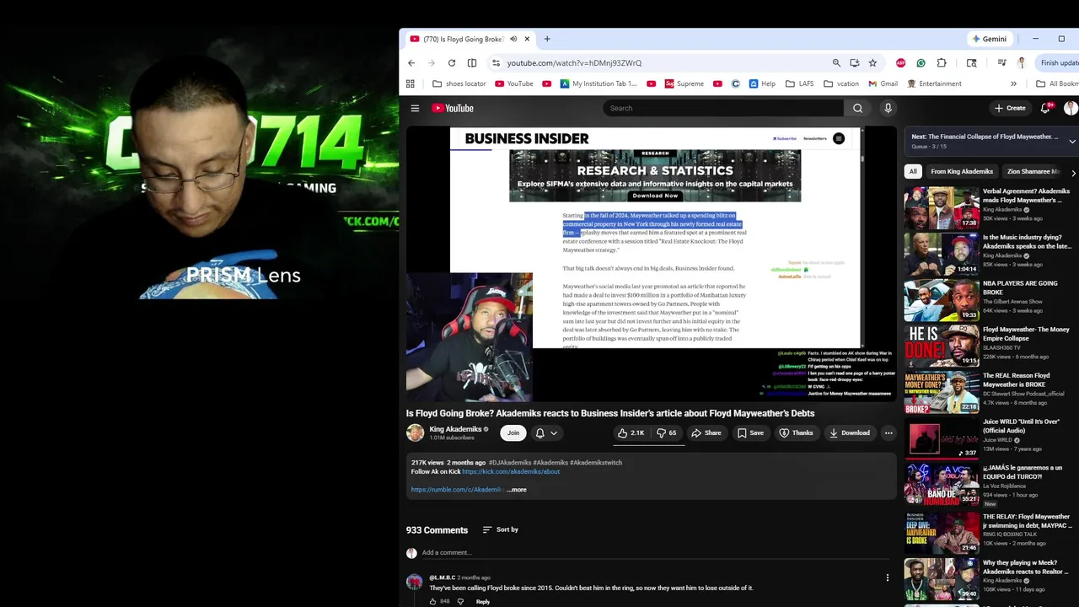
Task: Open the Entertainment bookmark
Action: coord(934,83)
